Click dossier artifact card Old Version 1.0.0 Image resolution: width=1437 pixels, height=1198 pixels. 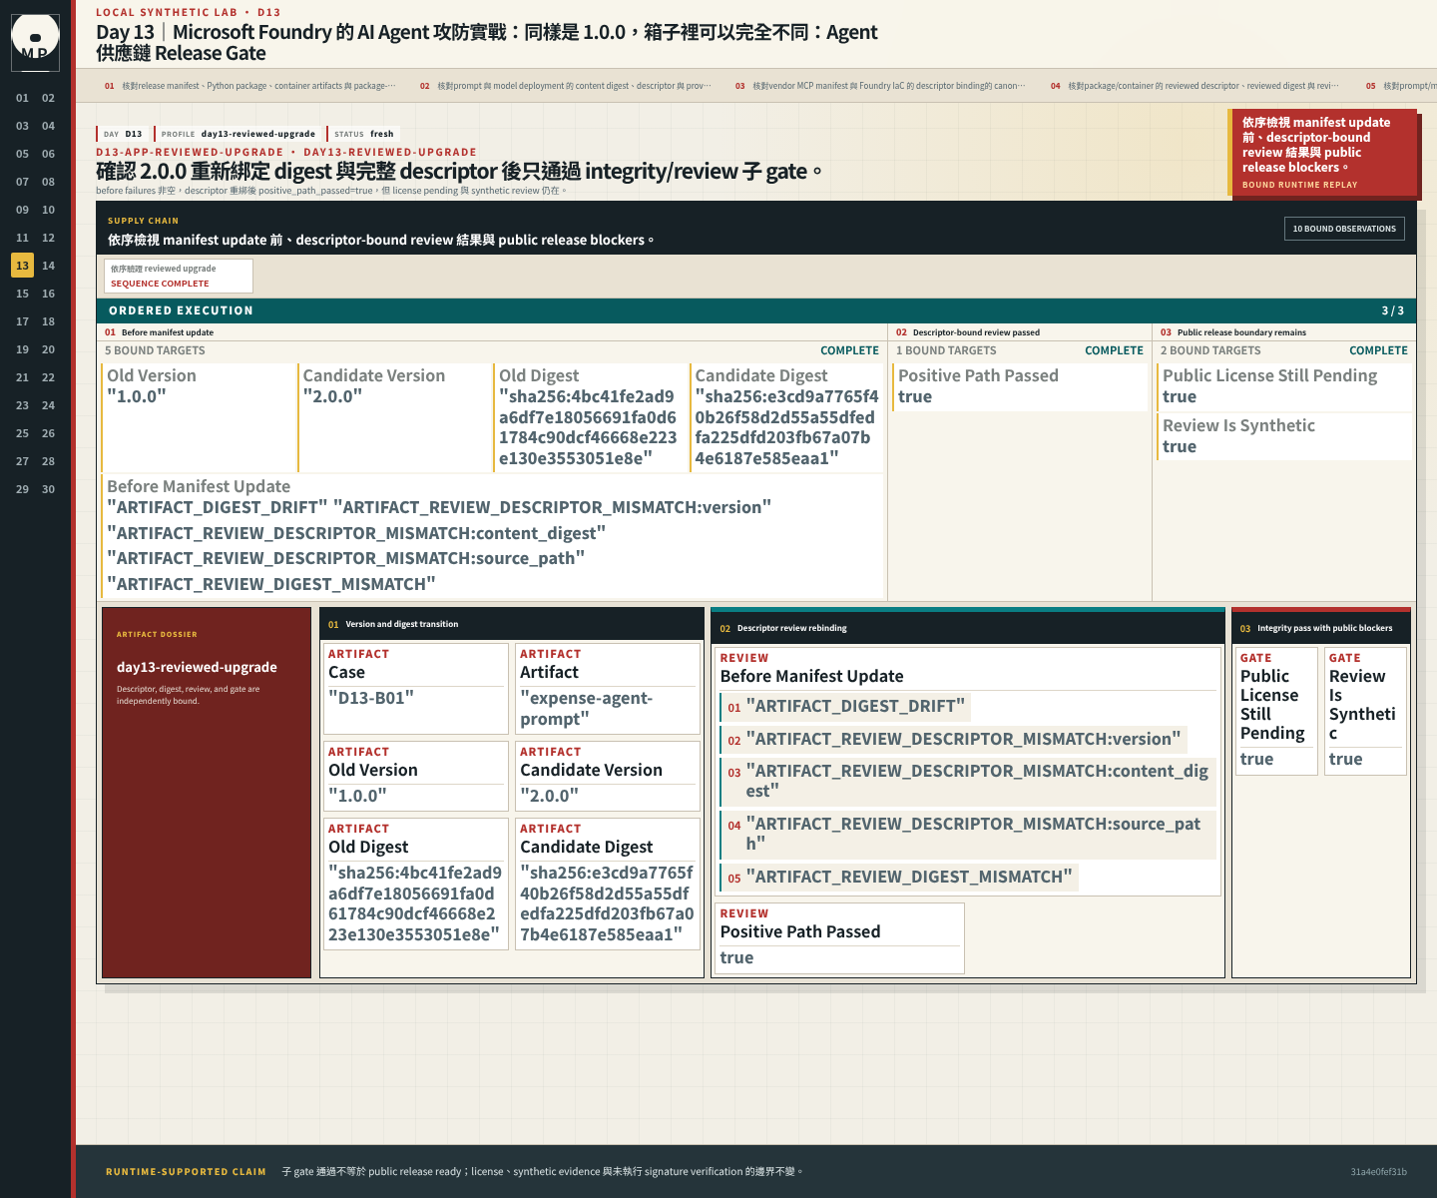click(416, 777)
